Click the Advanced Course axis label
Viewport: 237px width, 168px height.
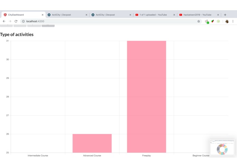tap(92, 155)
